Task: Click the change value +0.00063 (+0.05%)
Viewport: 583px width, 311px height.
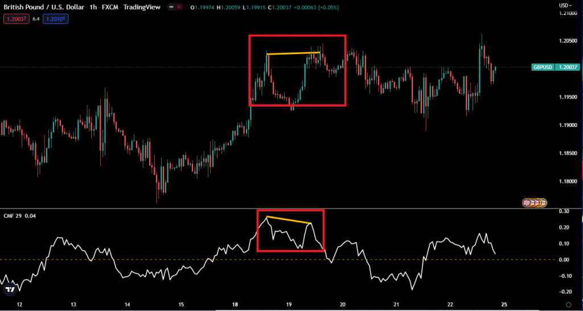Action: pos(317,7)
